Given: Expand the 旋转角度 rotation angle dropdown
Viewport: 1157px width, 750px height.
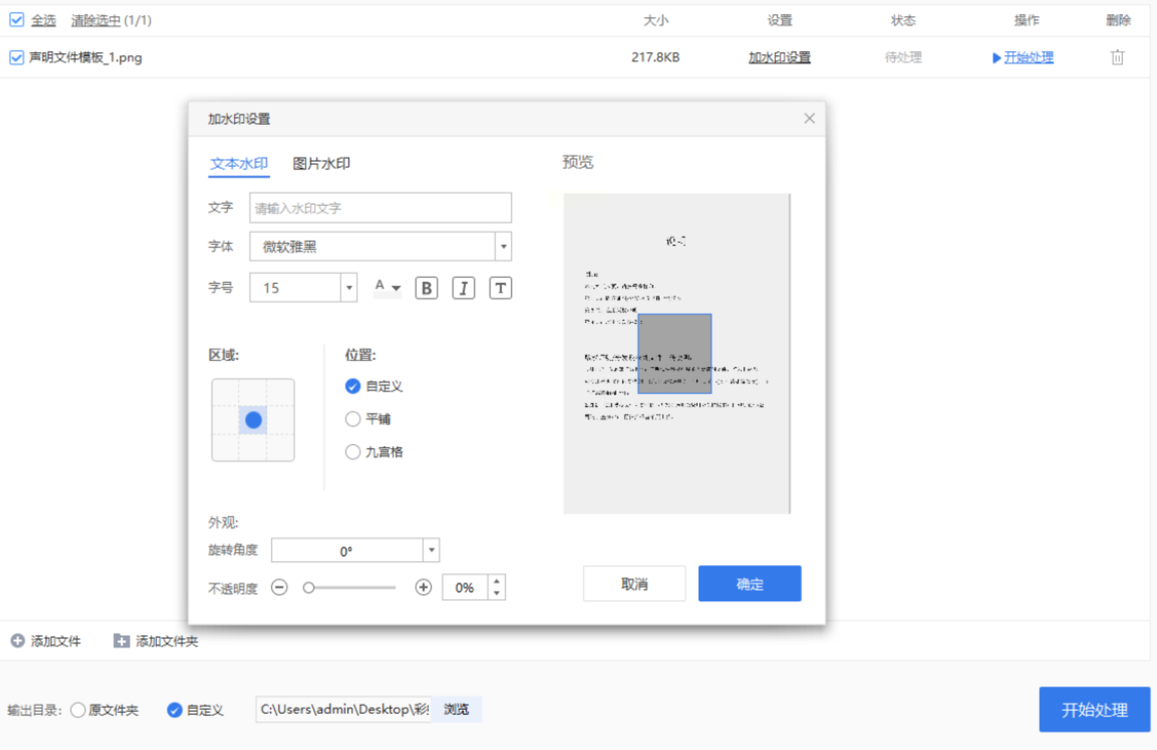Looking at the screenshot, I should click(x=431, y=550).
